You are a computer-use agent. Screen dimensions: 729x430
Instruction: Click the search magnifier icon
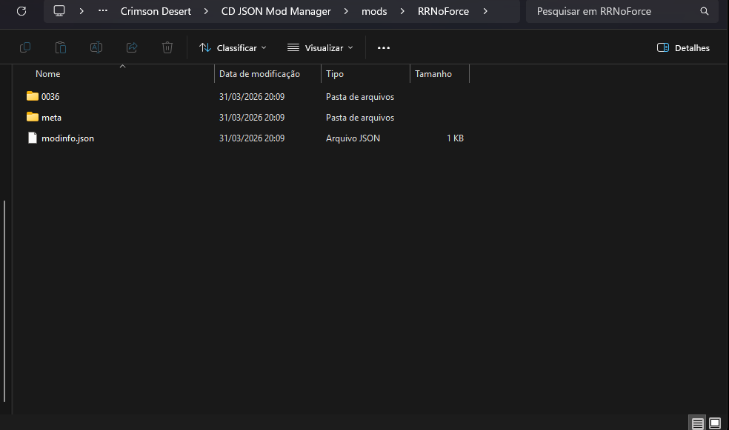tap(705, 11)
